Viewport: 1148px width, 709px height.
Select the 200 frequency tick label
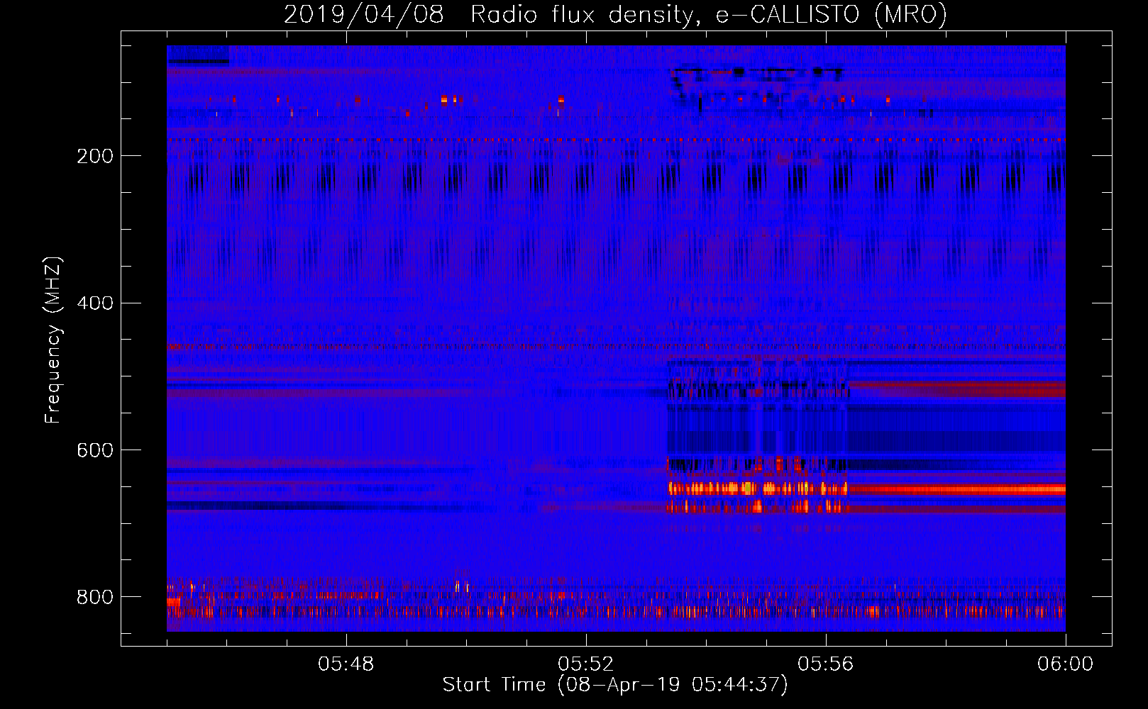tap(95, 156)
